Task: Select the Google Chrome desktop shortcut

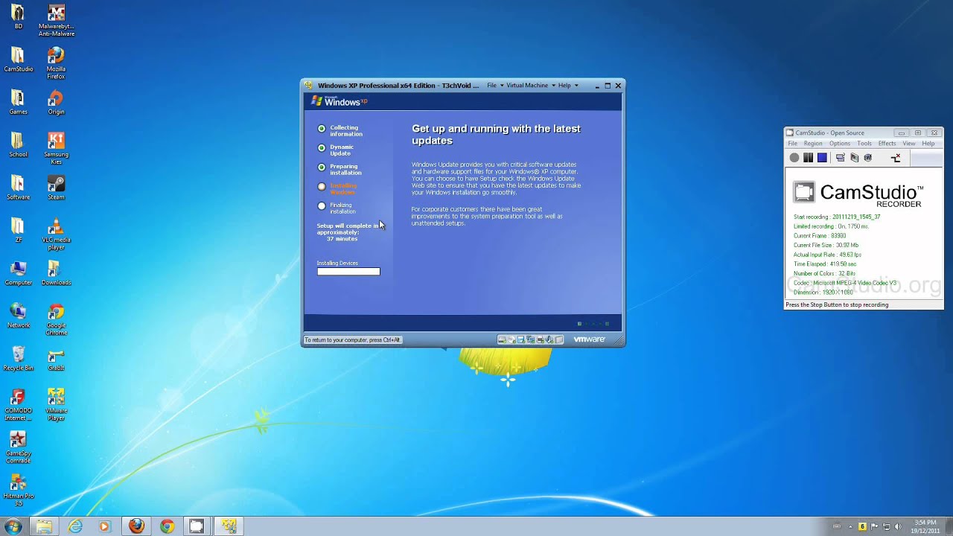Action: 56,319
